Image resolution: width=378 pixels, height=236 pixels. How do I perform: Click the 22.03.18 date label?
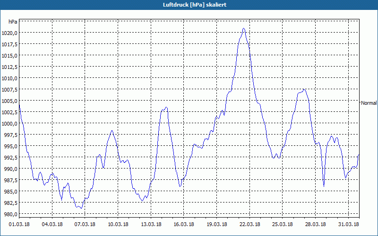coord(250,224)
